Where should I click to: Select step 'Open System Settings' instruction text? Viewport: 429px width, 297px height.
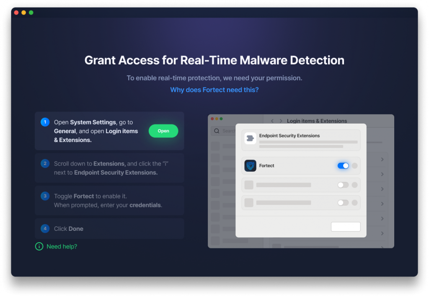[x=96, y=131]
